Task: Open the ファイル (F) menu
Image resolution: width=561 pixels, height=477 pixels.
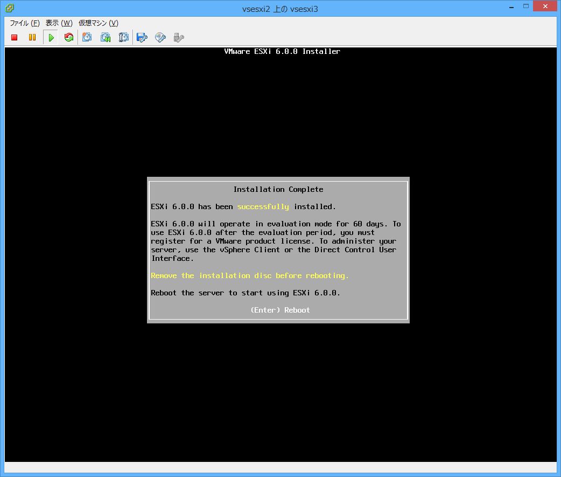Action: tap(25, 23)
